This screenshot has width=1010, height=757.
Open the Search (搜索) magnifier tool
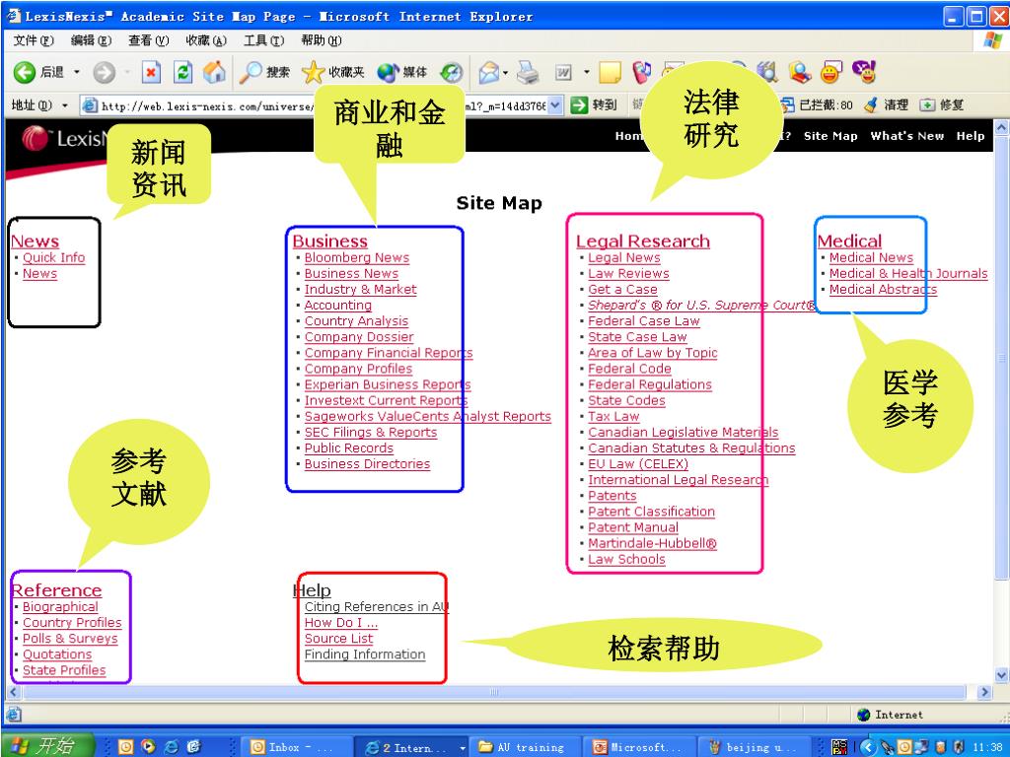(x=264, y=72)
